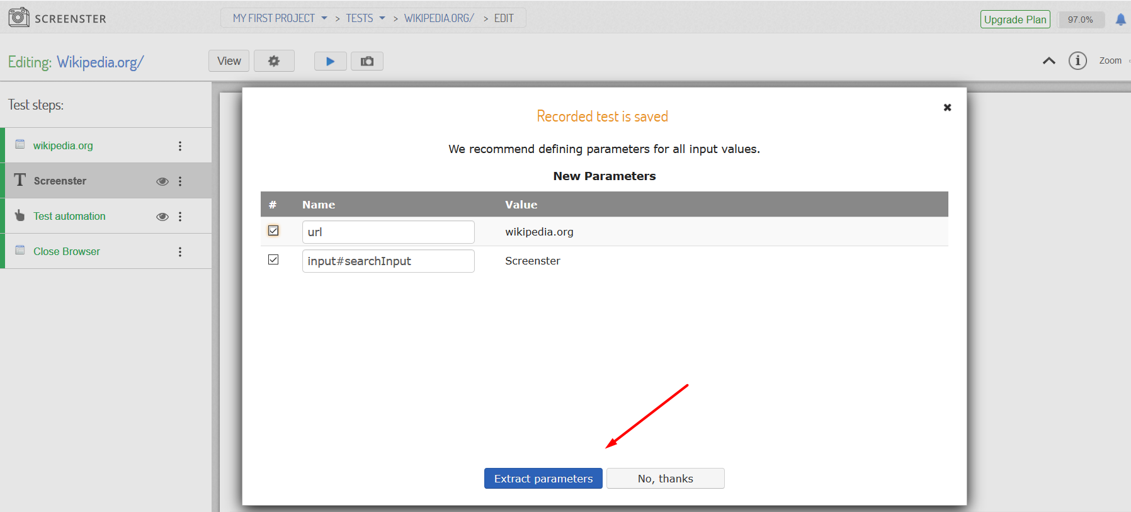
Task: Click the View button
Action: coord(229,61)
